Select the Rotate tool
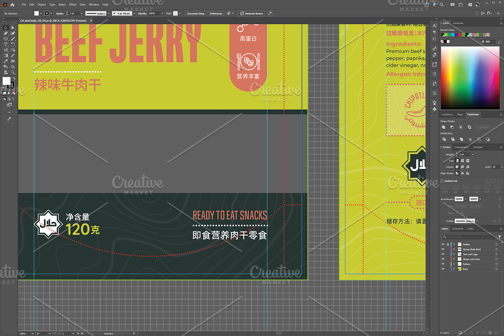 (13, 44)
